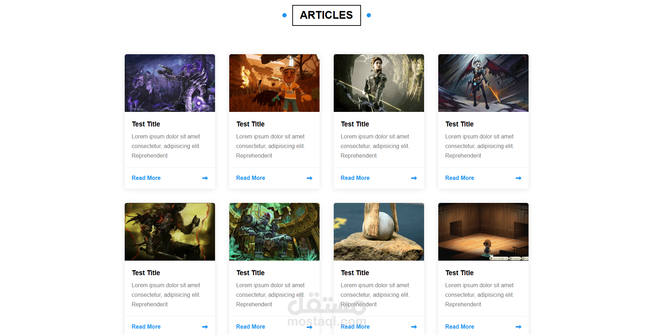Select the orange cartoon character forest image

tap(274, 83)
